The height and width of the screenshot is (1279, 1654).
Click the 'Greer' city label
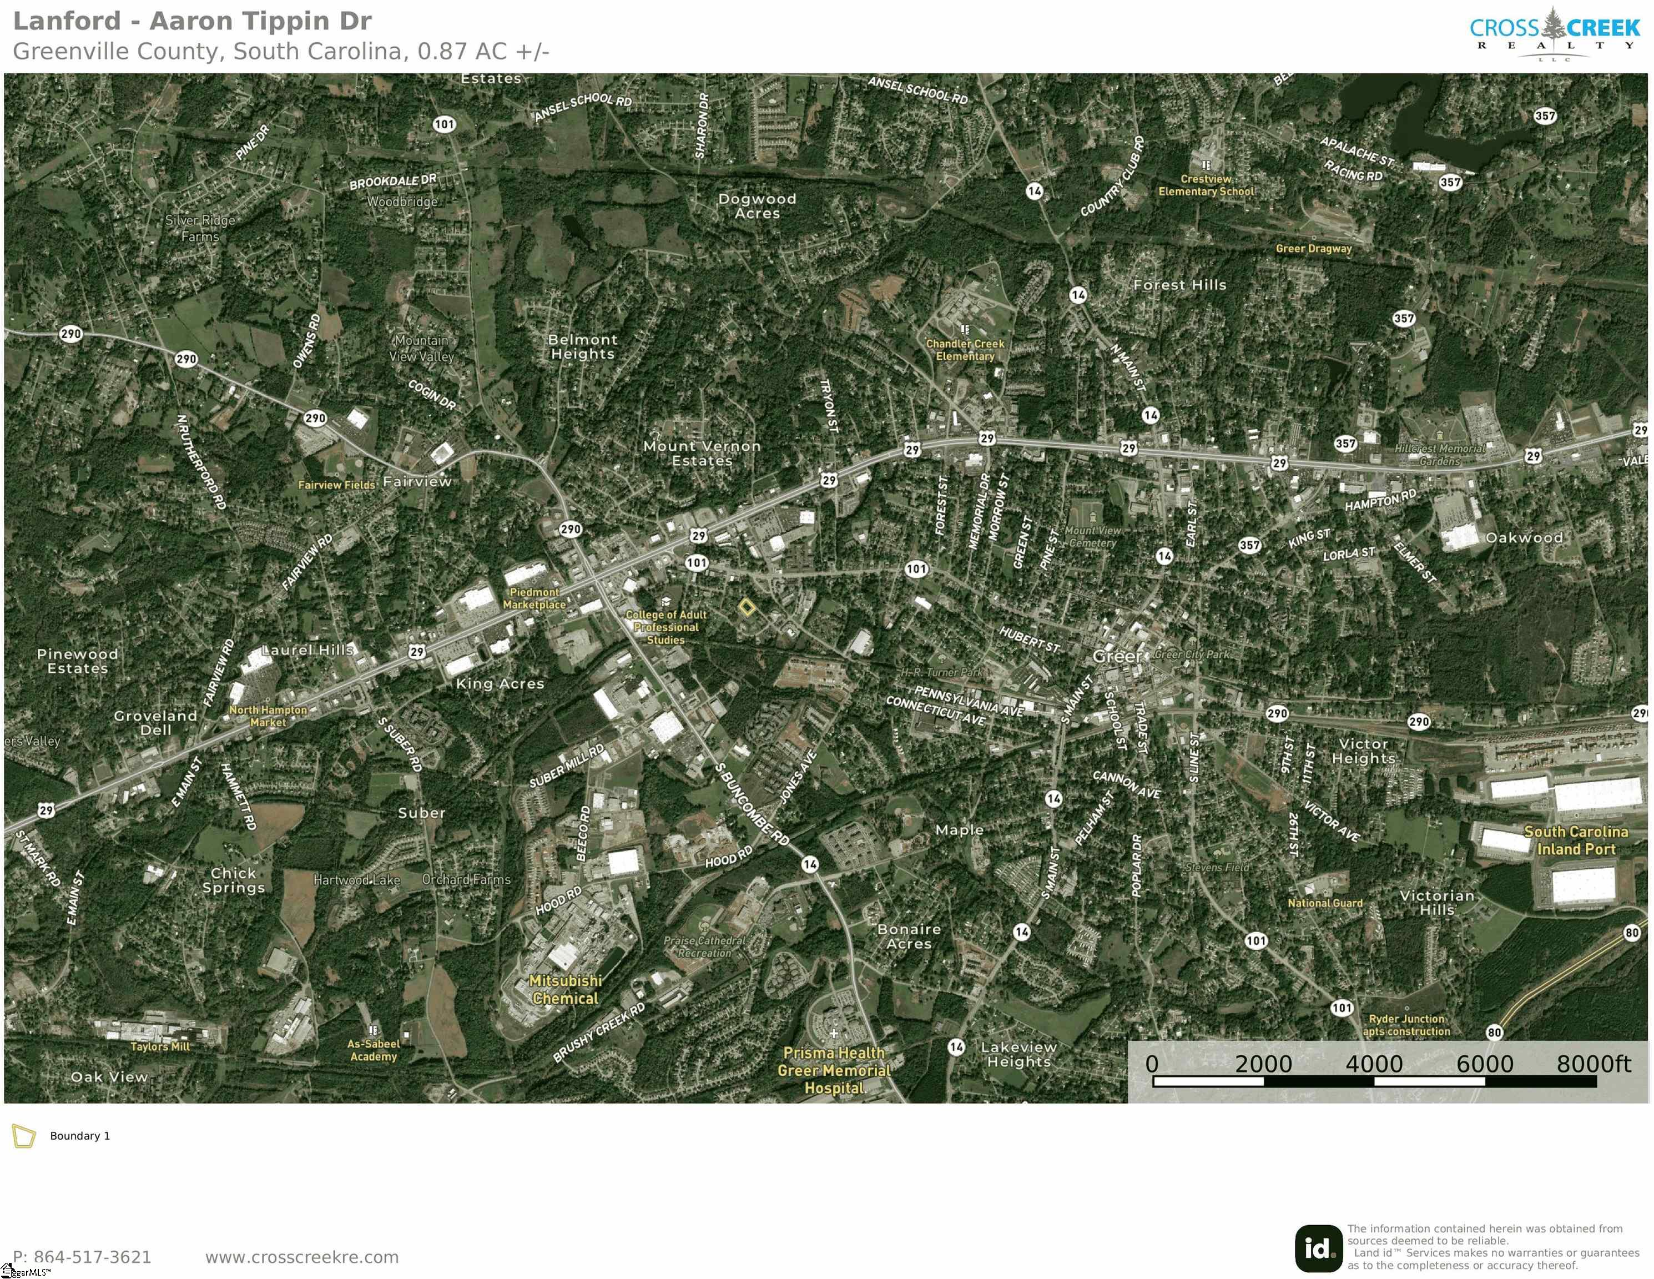click(x=1117, y=656)
